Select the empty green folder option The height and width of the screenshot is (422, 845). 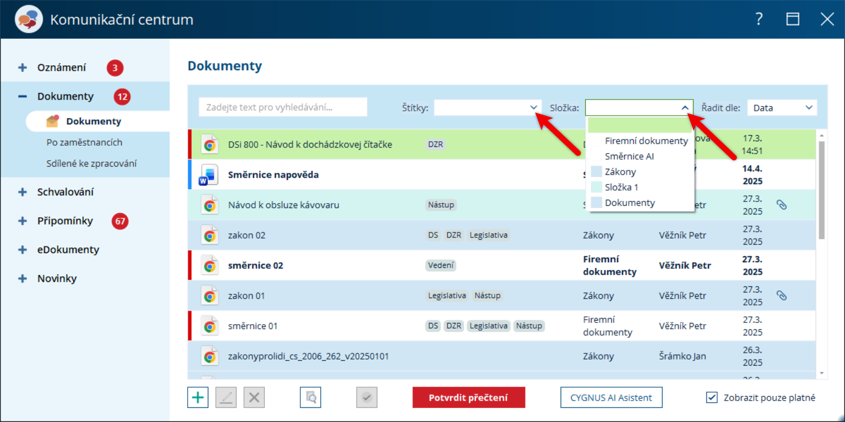(640, 125)
